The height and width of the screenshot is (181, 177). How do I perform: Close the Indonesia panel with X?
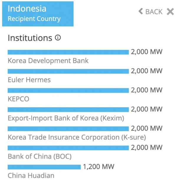(170, 12)
